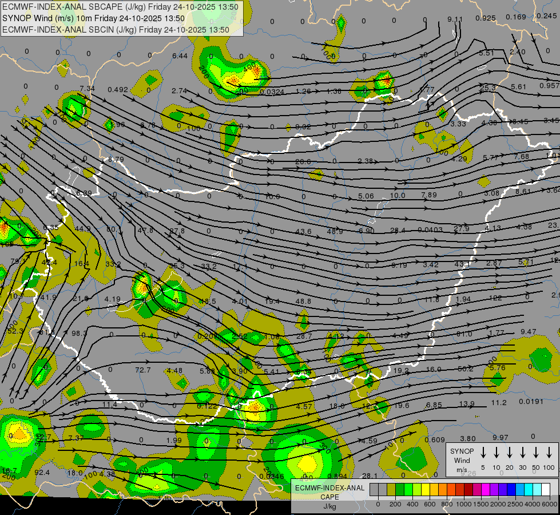Click the 'SYNOP' wind legend label
560x515 pixels.
462,451
